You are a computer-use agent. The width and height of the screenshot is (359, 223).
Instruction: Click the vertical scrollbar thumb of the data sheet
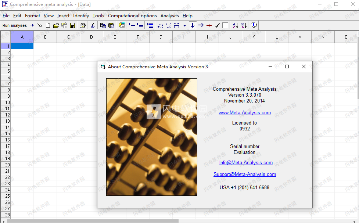pyautogui.click(x=358, y=68)
